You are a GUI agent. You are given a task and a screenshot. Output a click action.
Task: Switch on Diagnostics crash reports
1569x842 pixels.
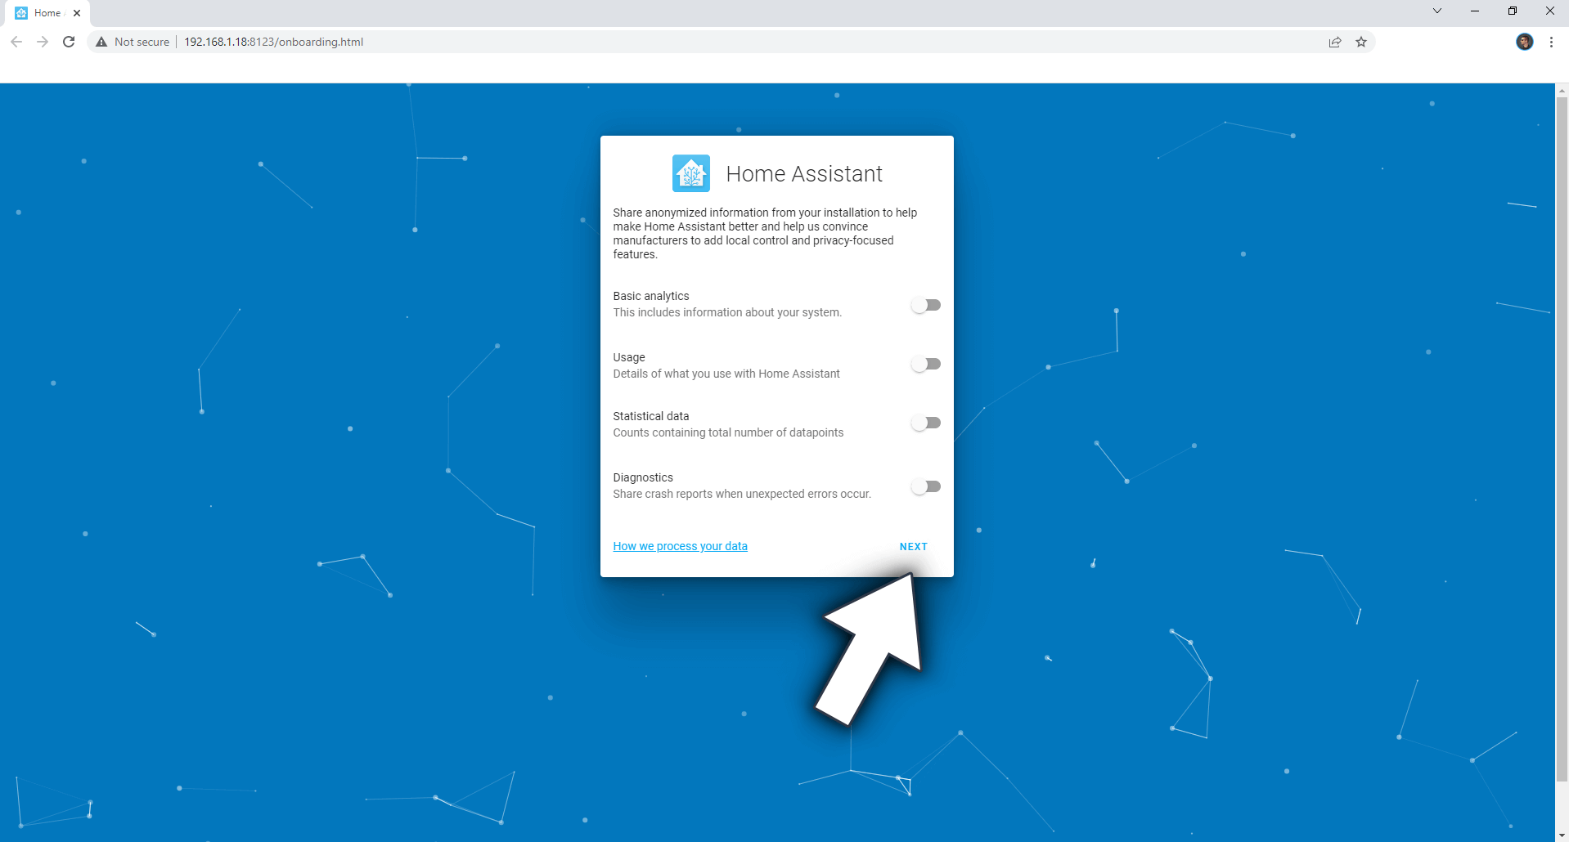926,486
